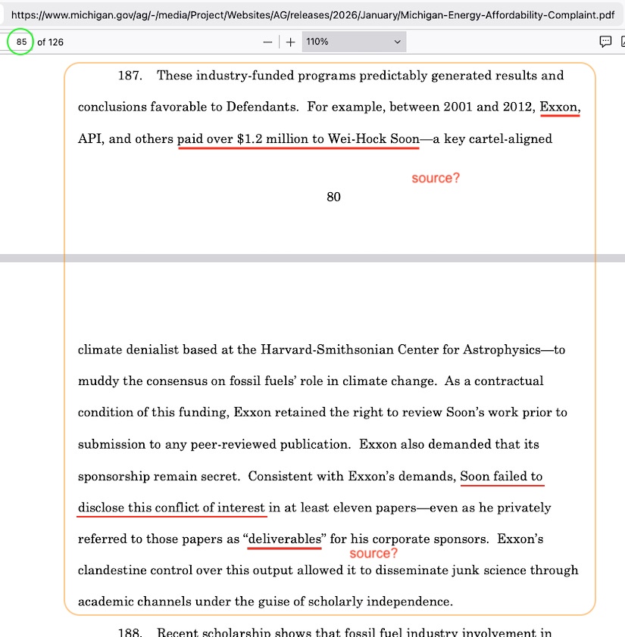This screenshot has width=625, height=637.
Task: Focus the michigan.gov PDF address bar
Action: tap(303, 14)
